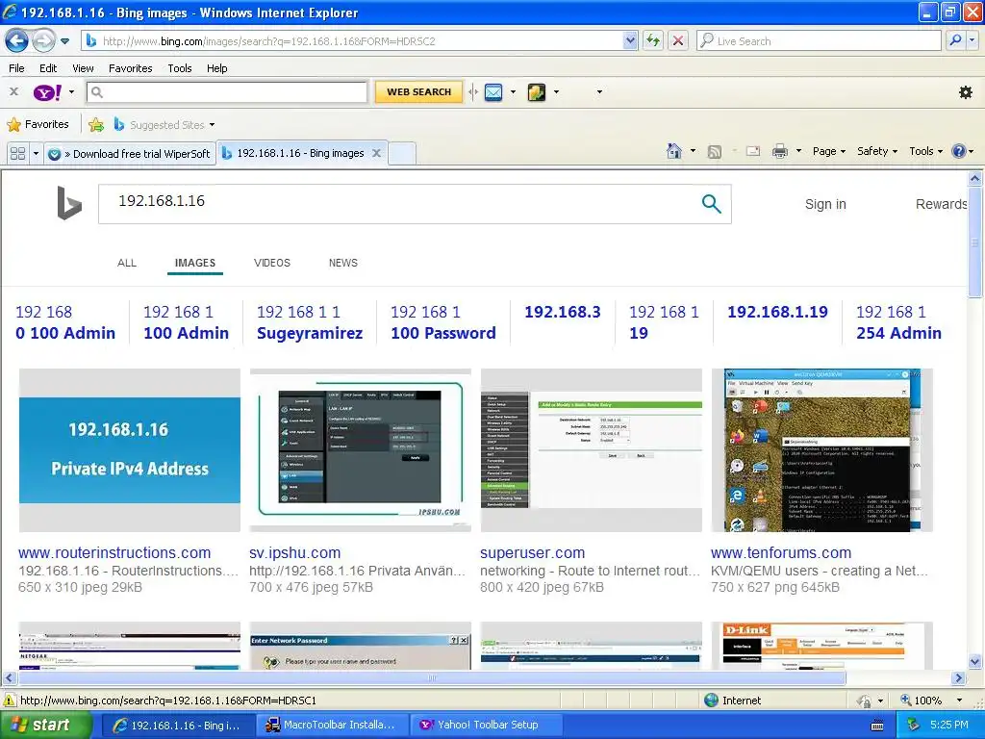
Task: Open the Favorites menu
Action: (x=130, y=68)
